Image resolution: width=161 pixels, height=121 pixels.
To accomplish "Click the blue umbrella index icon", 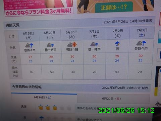I will [x=42, y=118].
